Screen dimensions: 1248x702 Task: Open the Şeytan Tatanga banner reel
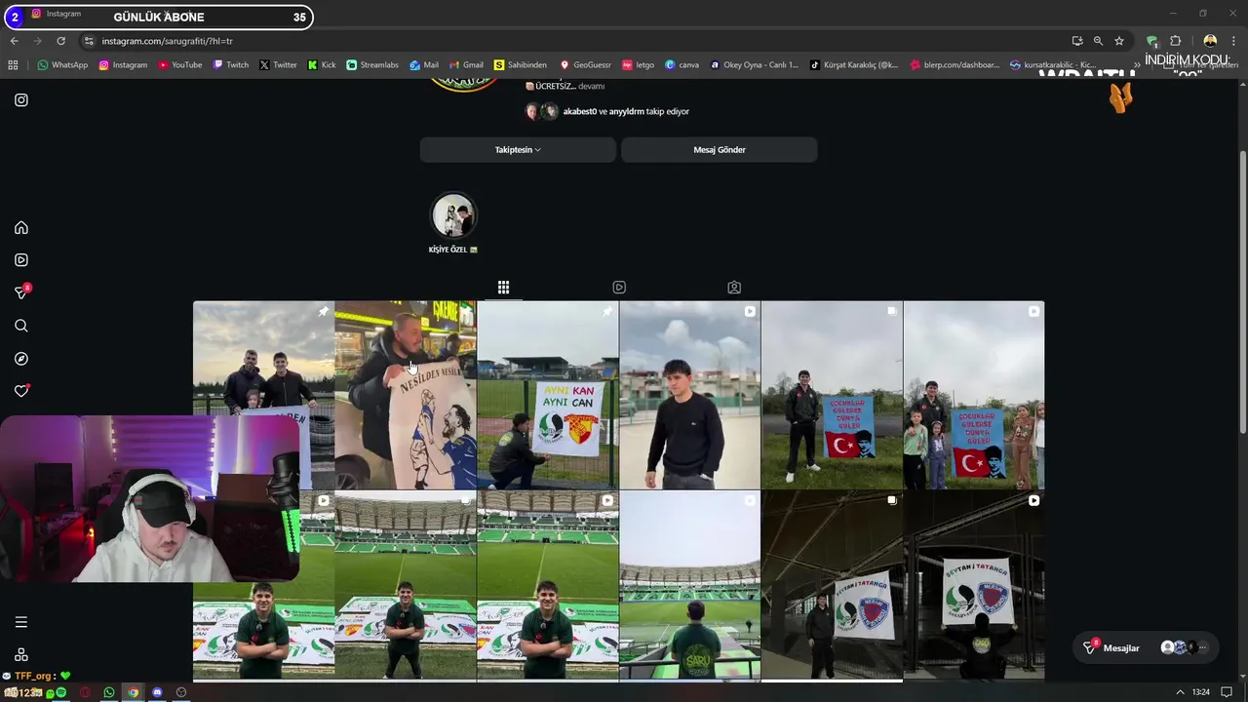[x=974, y=584]
